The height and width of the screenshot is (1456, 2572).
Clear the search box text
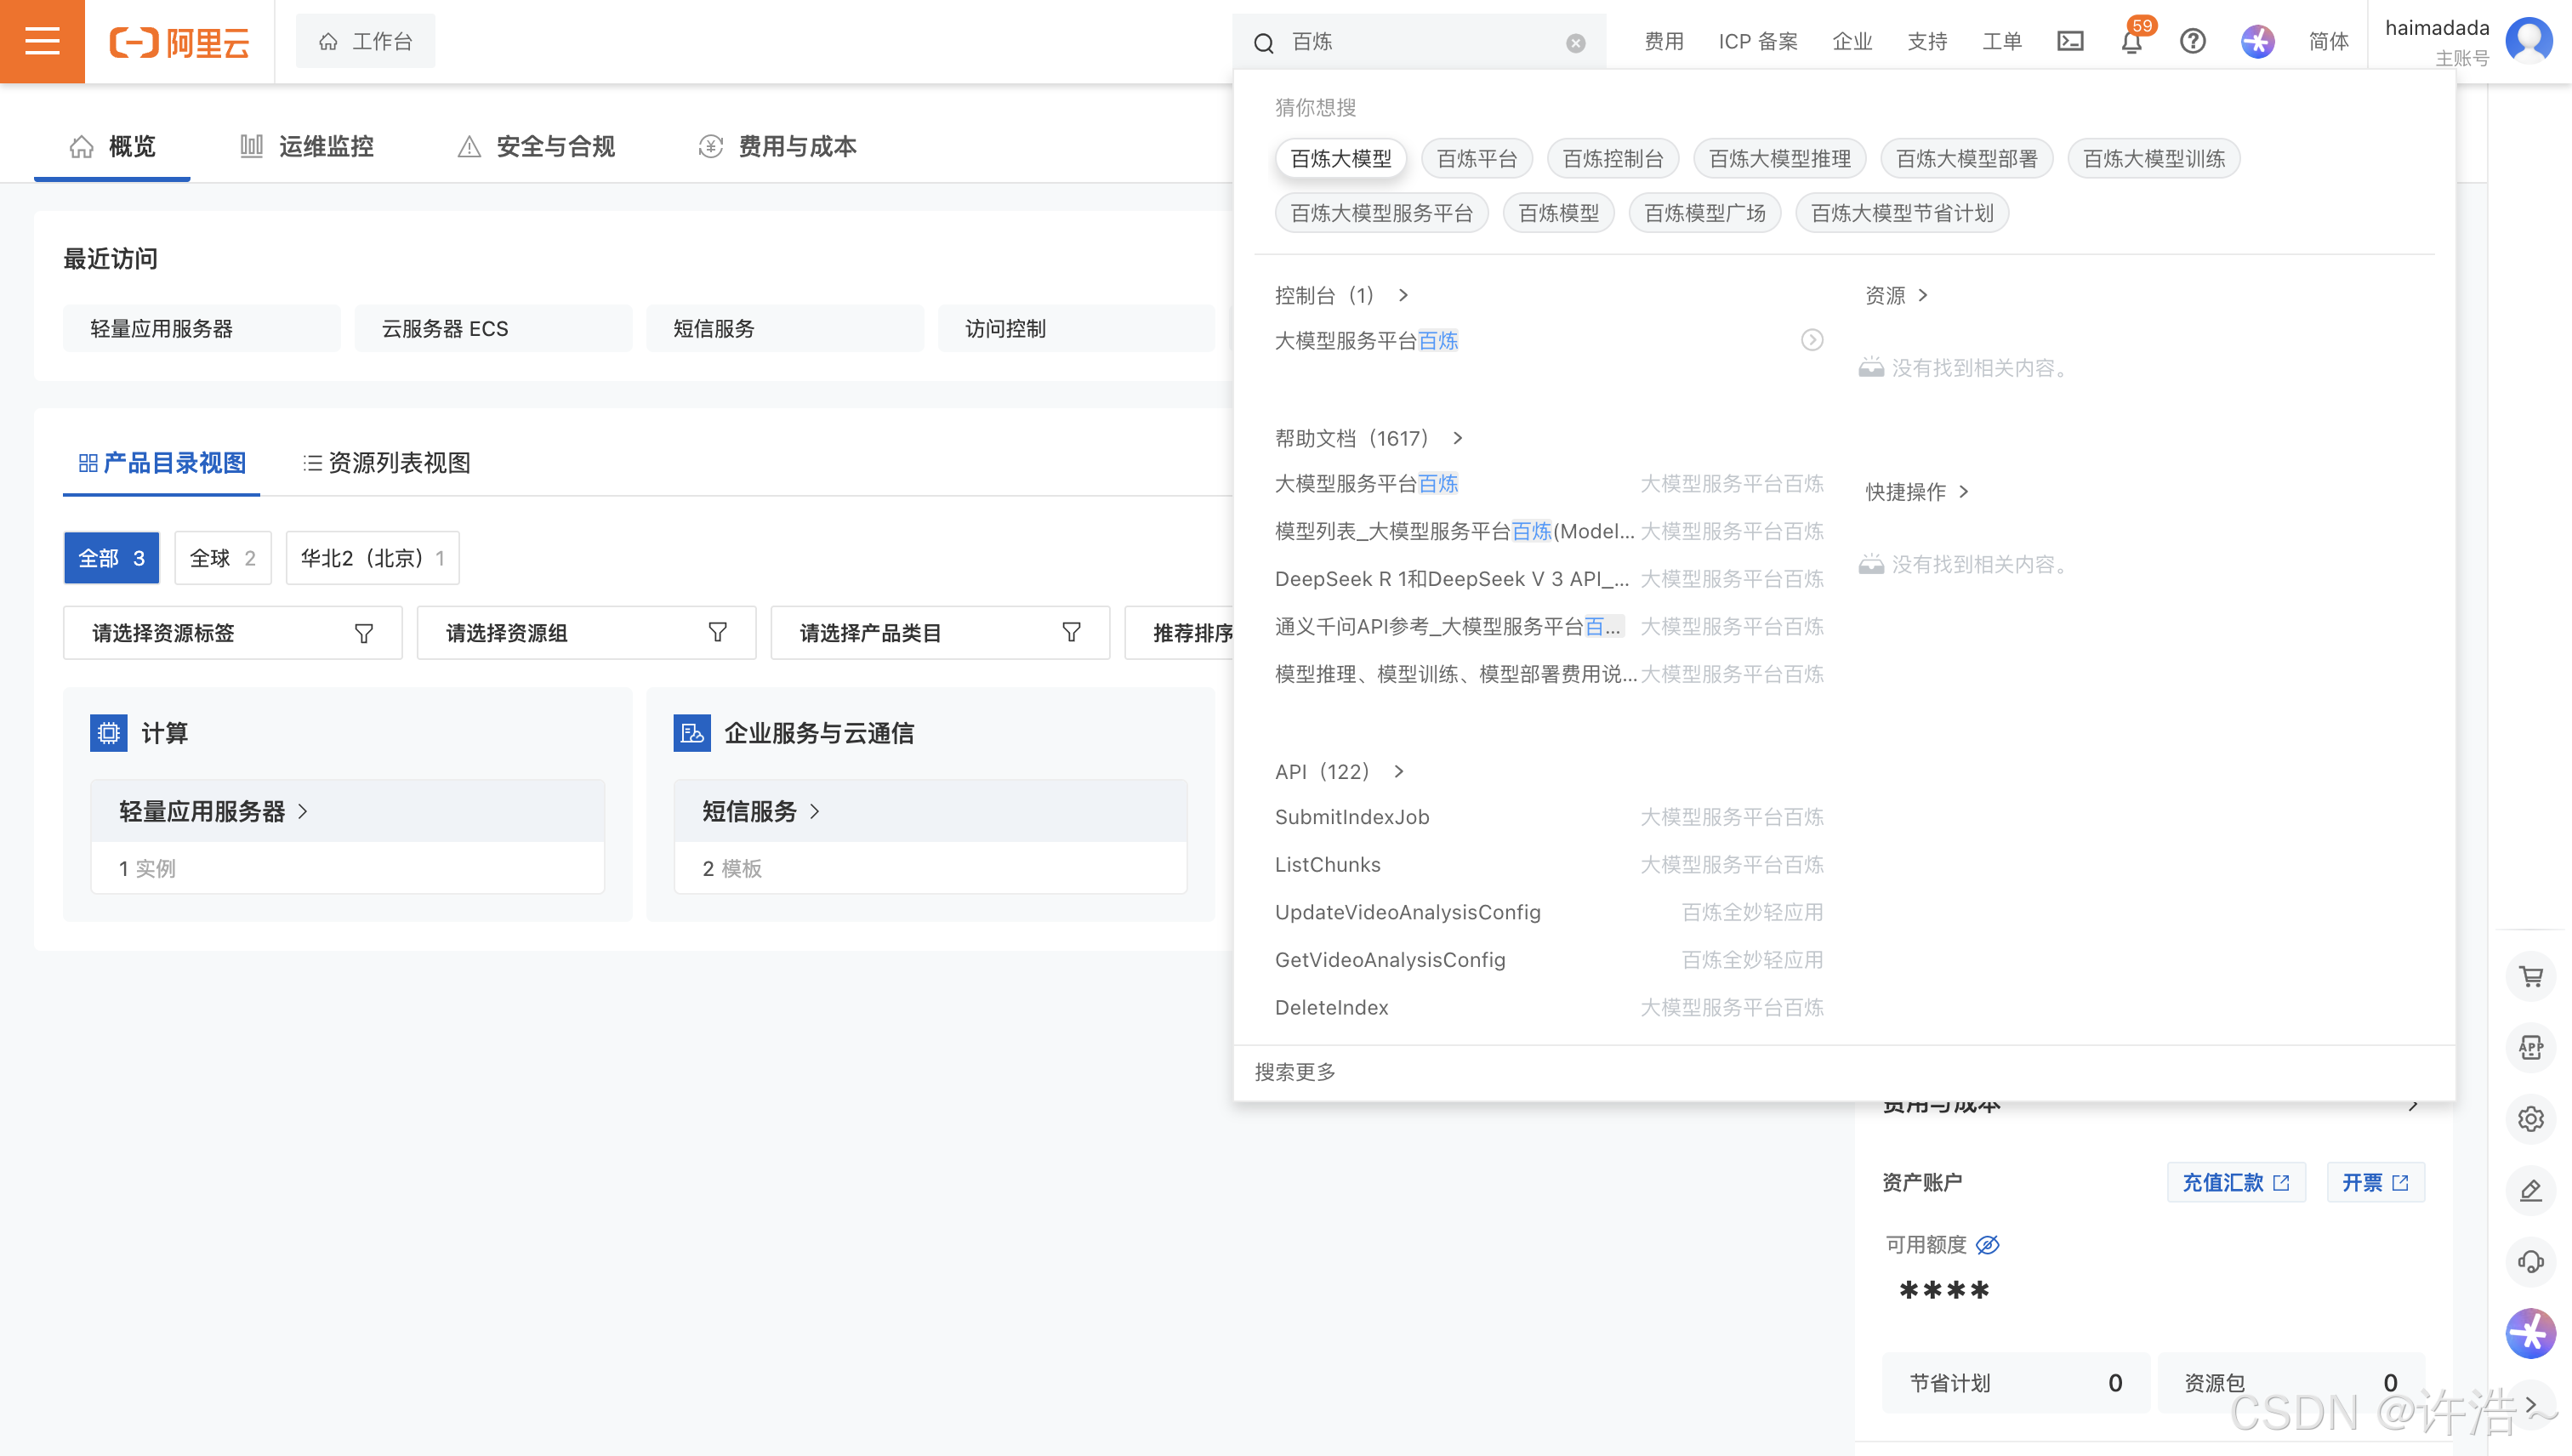coord(1575,43)
